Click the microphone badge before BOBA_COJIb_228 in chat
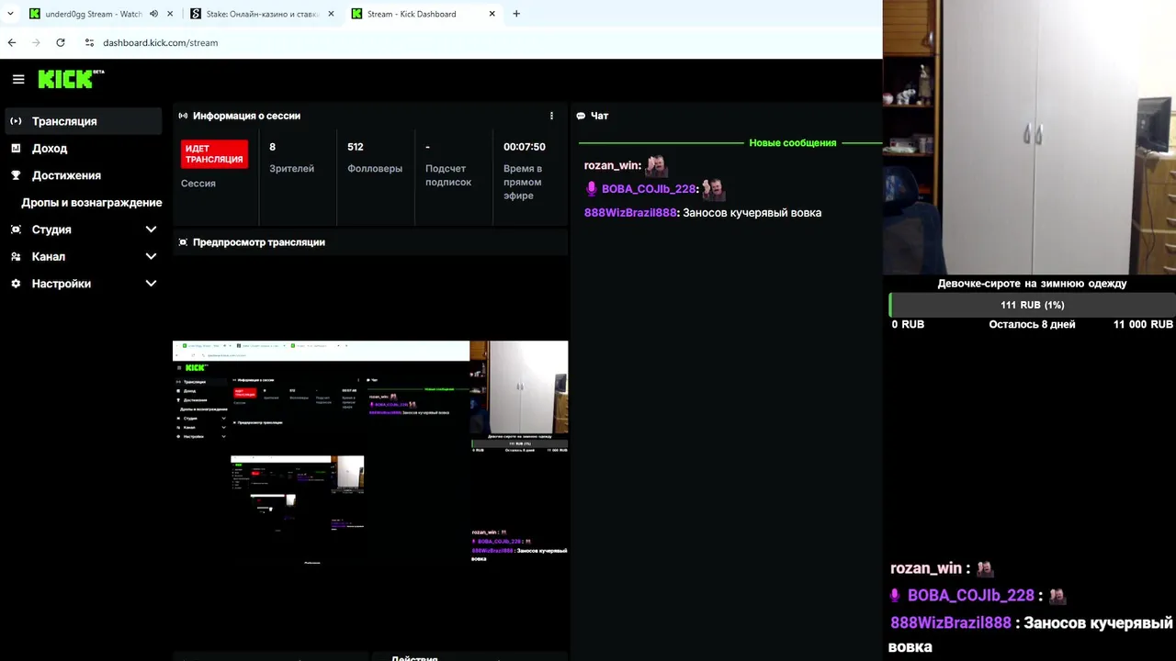 (x=592, y=188)
